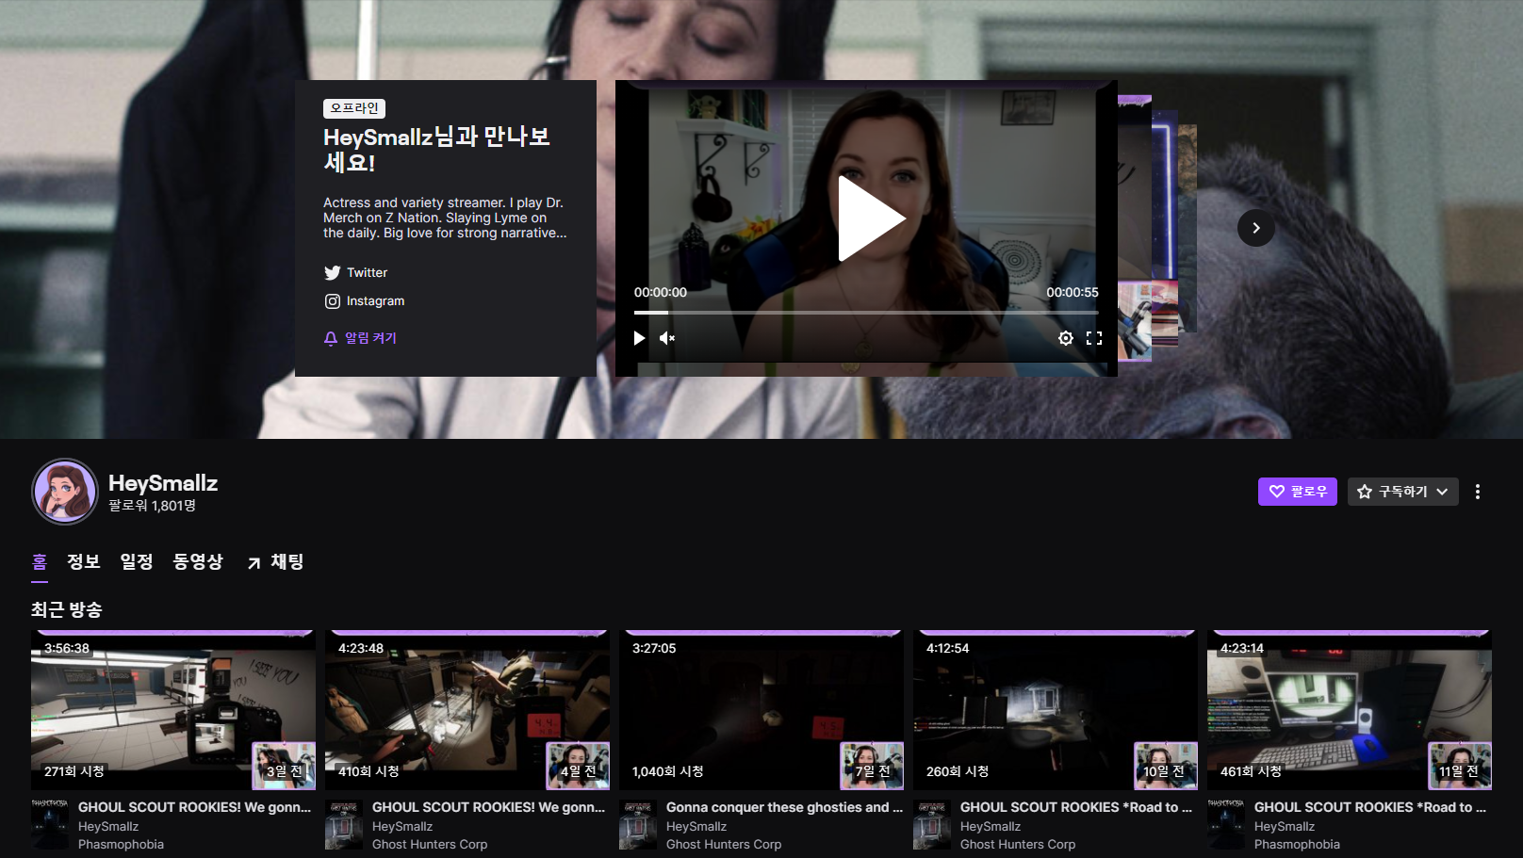
Task: Click the channel description text
Action: [445, 218]
